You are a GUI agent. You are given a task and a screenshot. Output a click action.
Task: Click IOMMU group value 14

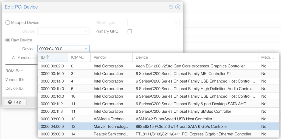73,134
